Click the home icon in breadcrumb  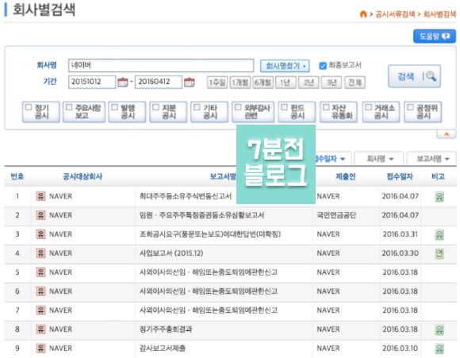tap(363, 13)
